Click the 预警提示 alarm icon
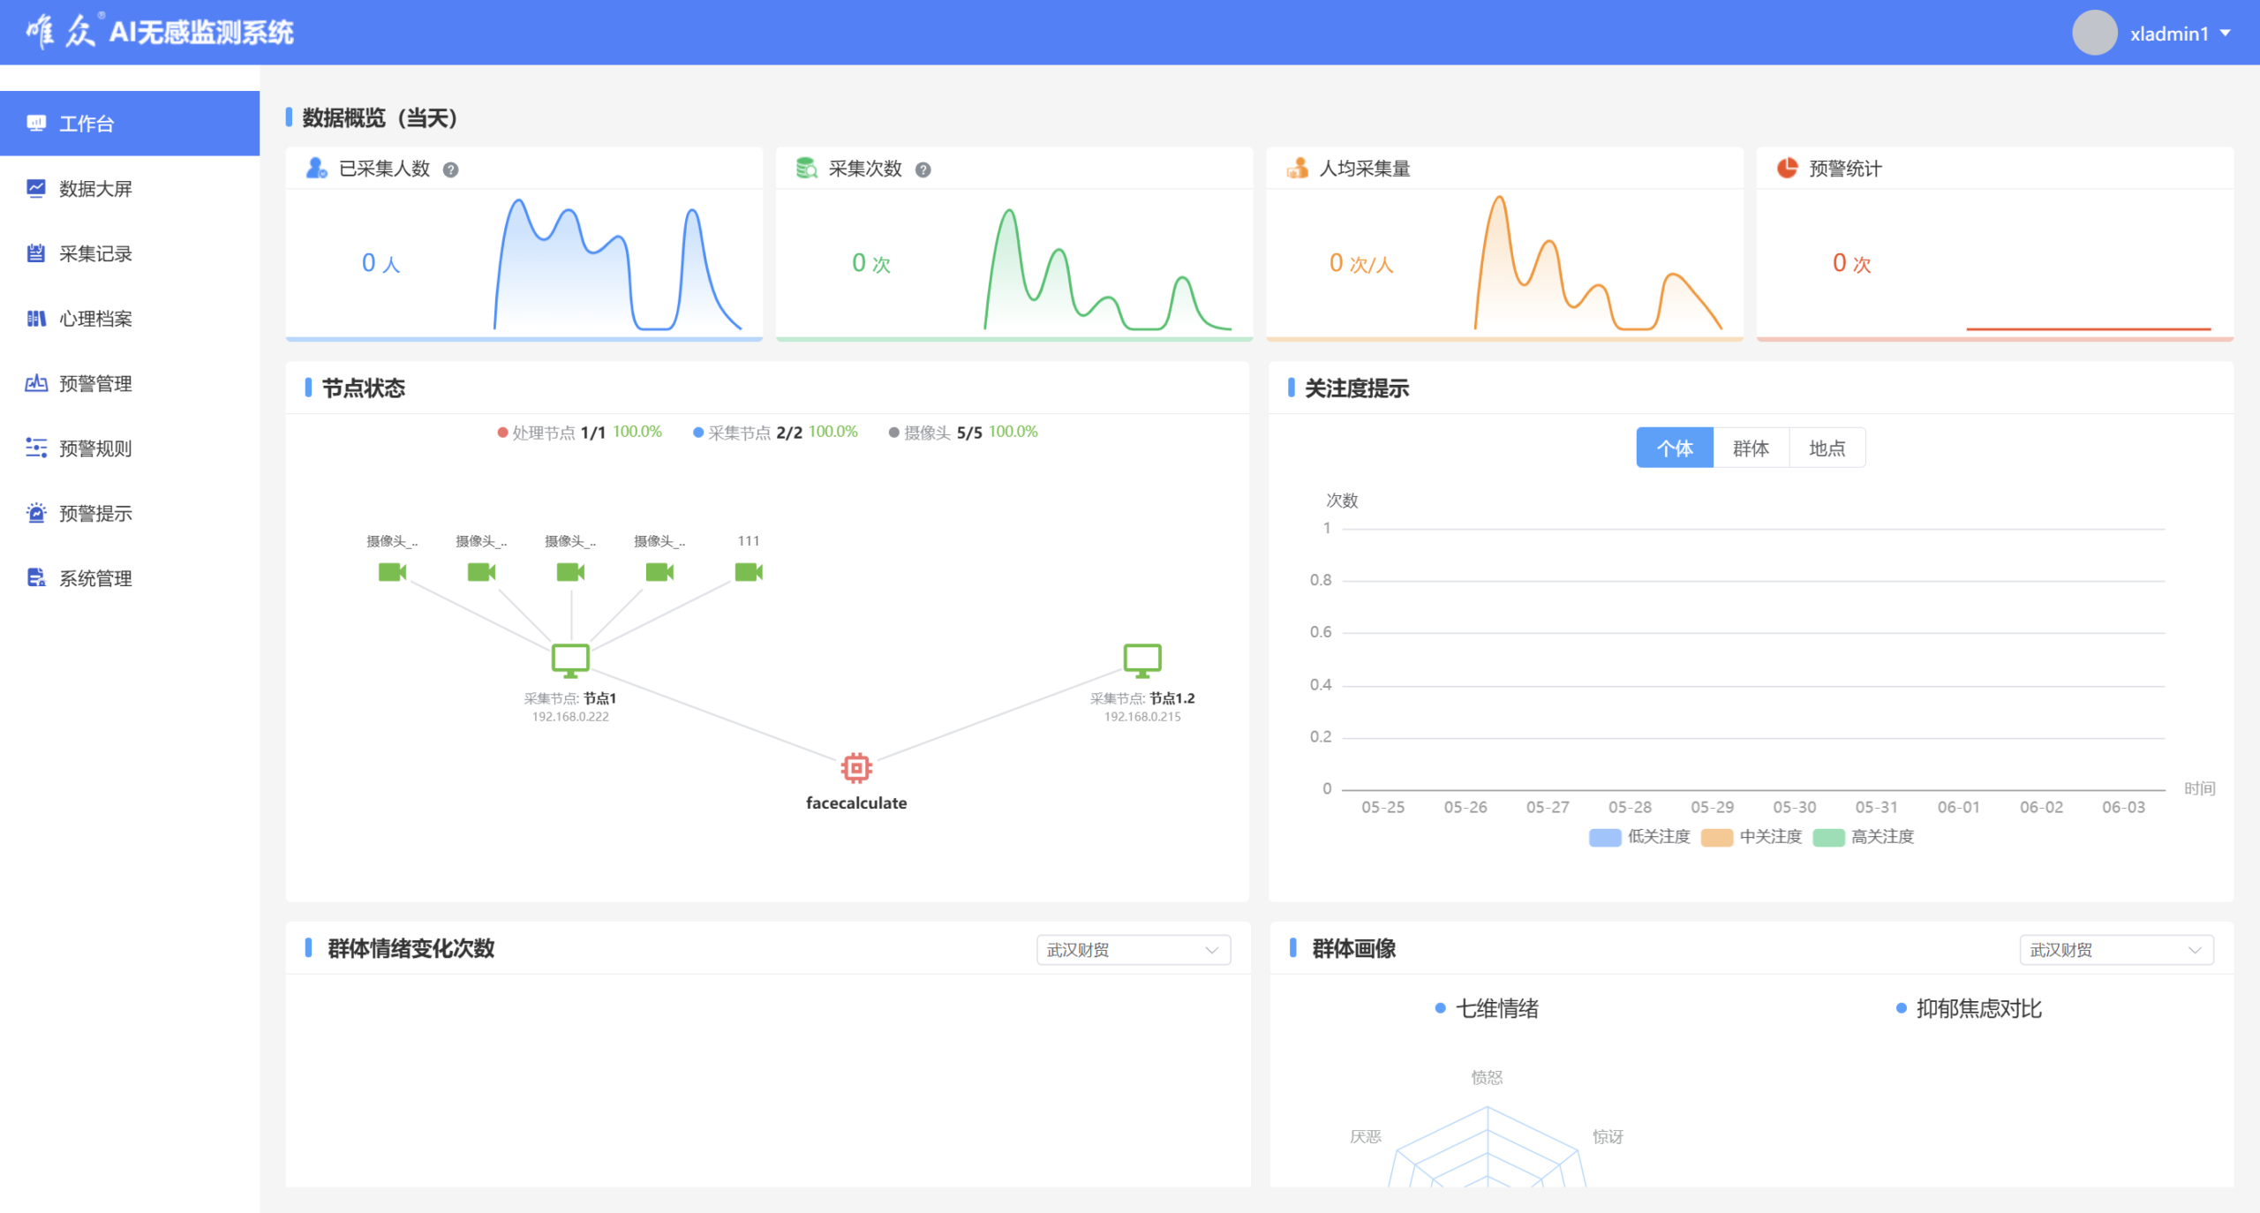This screenshot has width=2260, height=1213. click(36, 513)
